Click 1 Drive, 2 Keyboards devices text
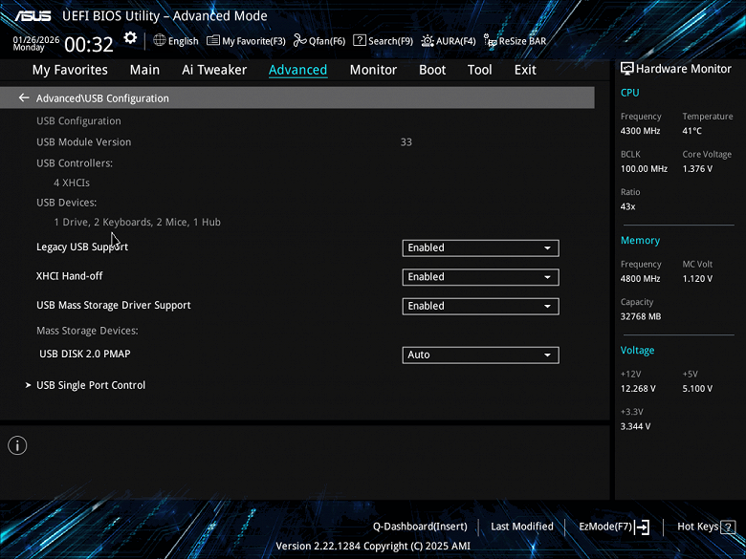746x559 pixels. coord(137,222)
